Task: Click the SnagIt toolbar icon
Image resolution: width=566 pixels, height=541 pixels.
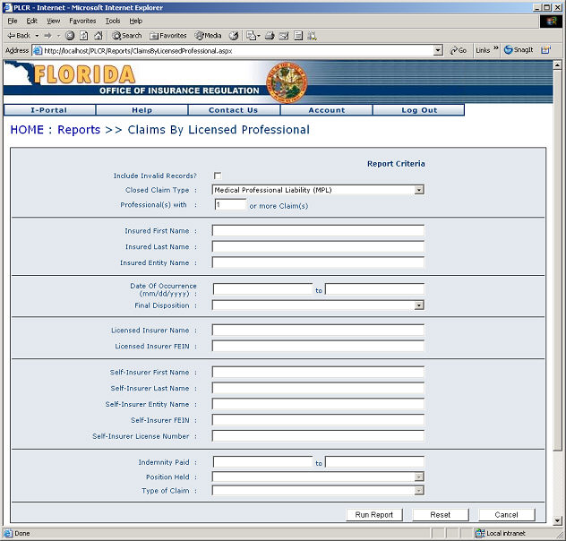Action: (x=521, y=50)
